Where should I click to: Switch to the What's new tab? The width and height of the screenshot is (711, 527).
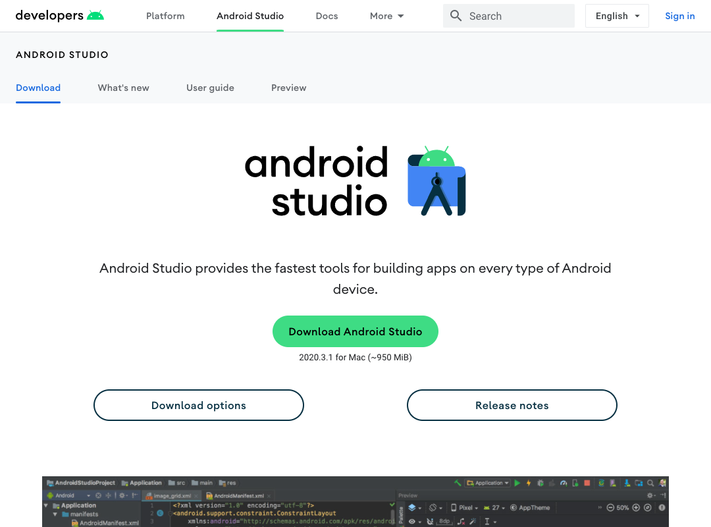pos(123,88)
